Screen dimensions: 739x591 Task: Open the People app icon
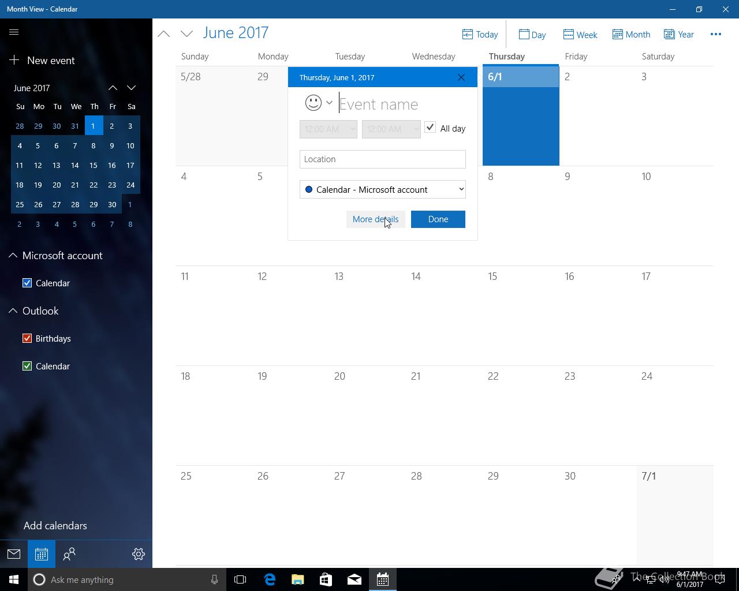coord(69,554)
